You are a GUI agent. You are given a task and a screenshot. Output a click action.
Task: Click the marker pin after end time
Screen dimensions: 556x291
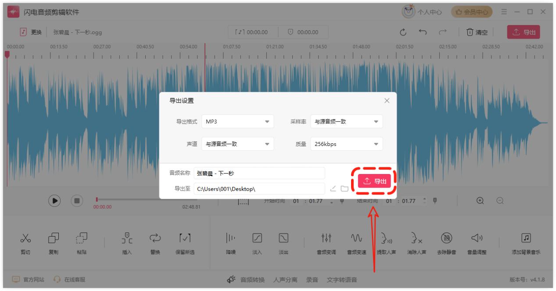434,201
